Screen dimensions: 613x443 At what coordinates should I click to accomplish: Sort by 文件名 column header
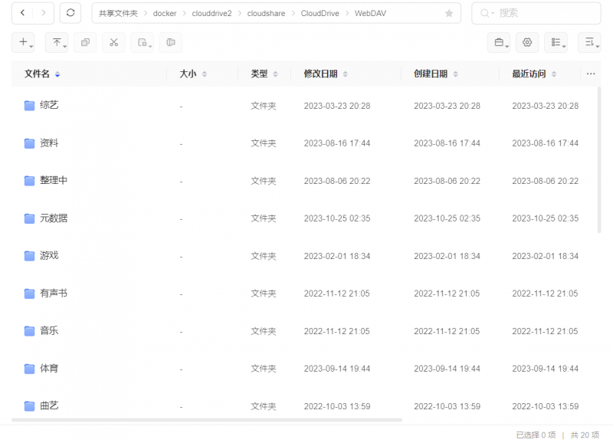[x=38, y=74]
